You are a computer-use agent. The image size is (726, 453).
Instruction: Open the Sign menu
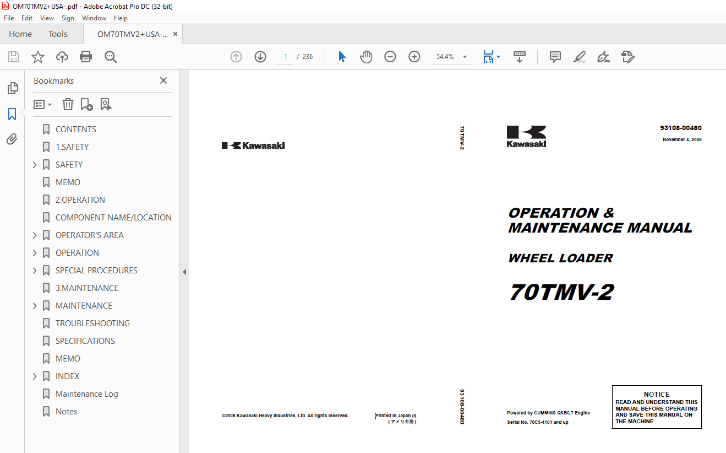[x=68, y=18]
